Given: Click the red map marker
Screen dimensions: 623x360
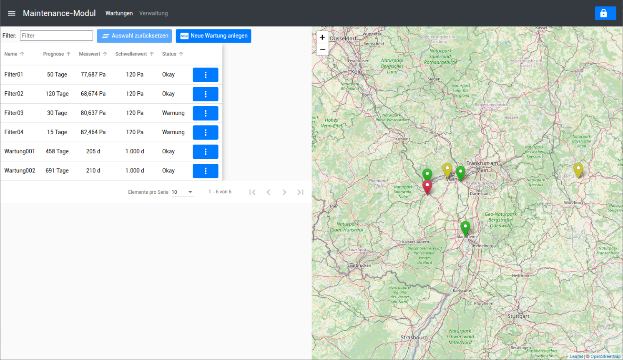Looking at the screenshot, I should (427, 186).
